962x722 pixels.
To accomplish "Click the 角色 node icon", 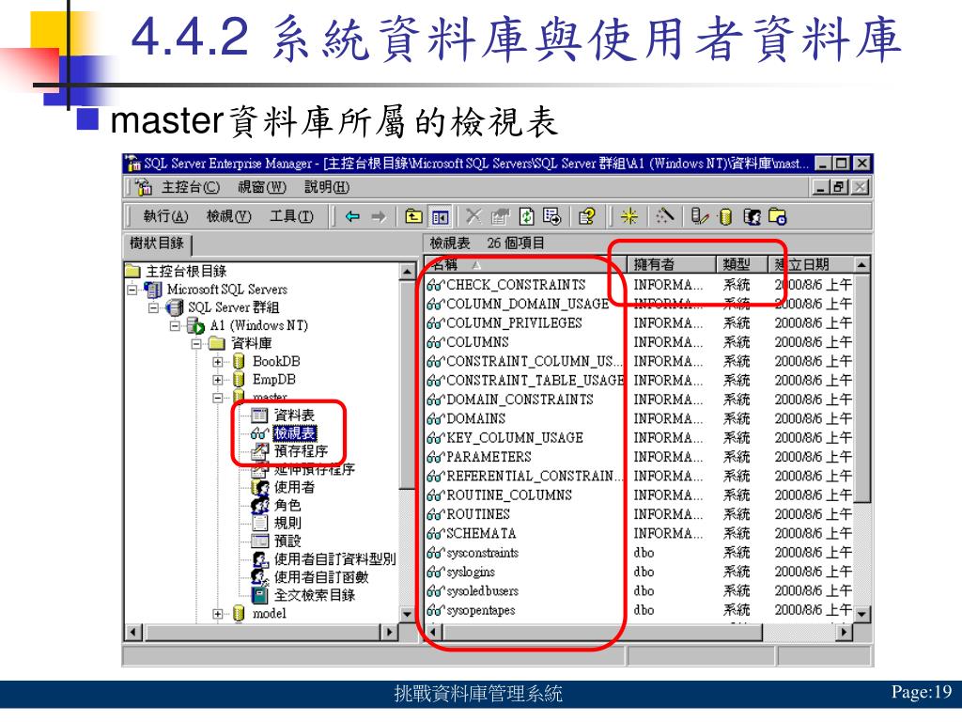I will pos(260,505).
